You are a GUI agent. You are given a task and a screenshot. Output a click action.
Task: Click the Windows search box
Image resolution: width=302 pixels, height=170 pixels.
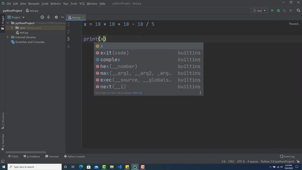pos(34,167)
